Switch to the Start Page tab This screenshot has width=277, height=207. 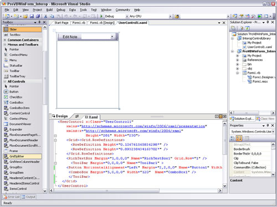coord(61,23)
